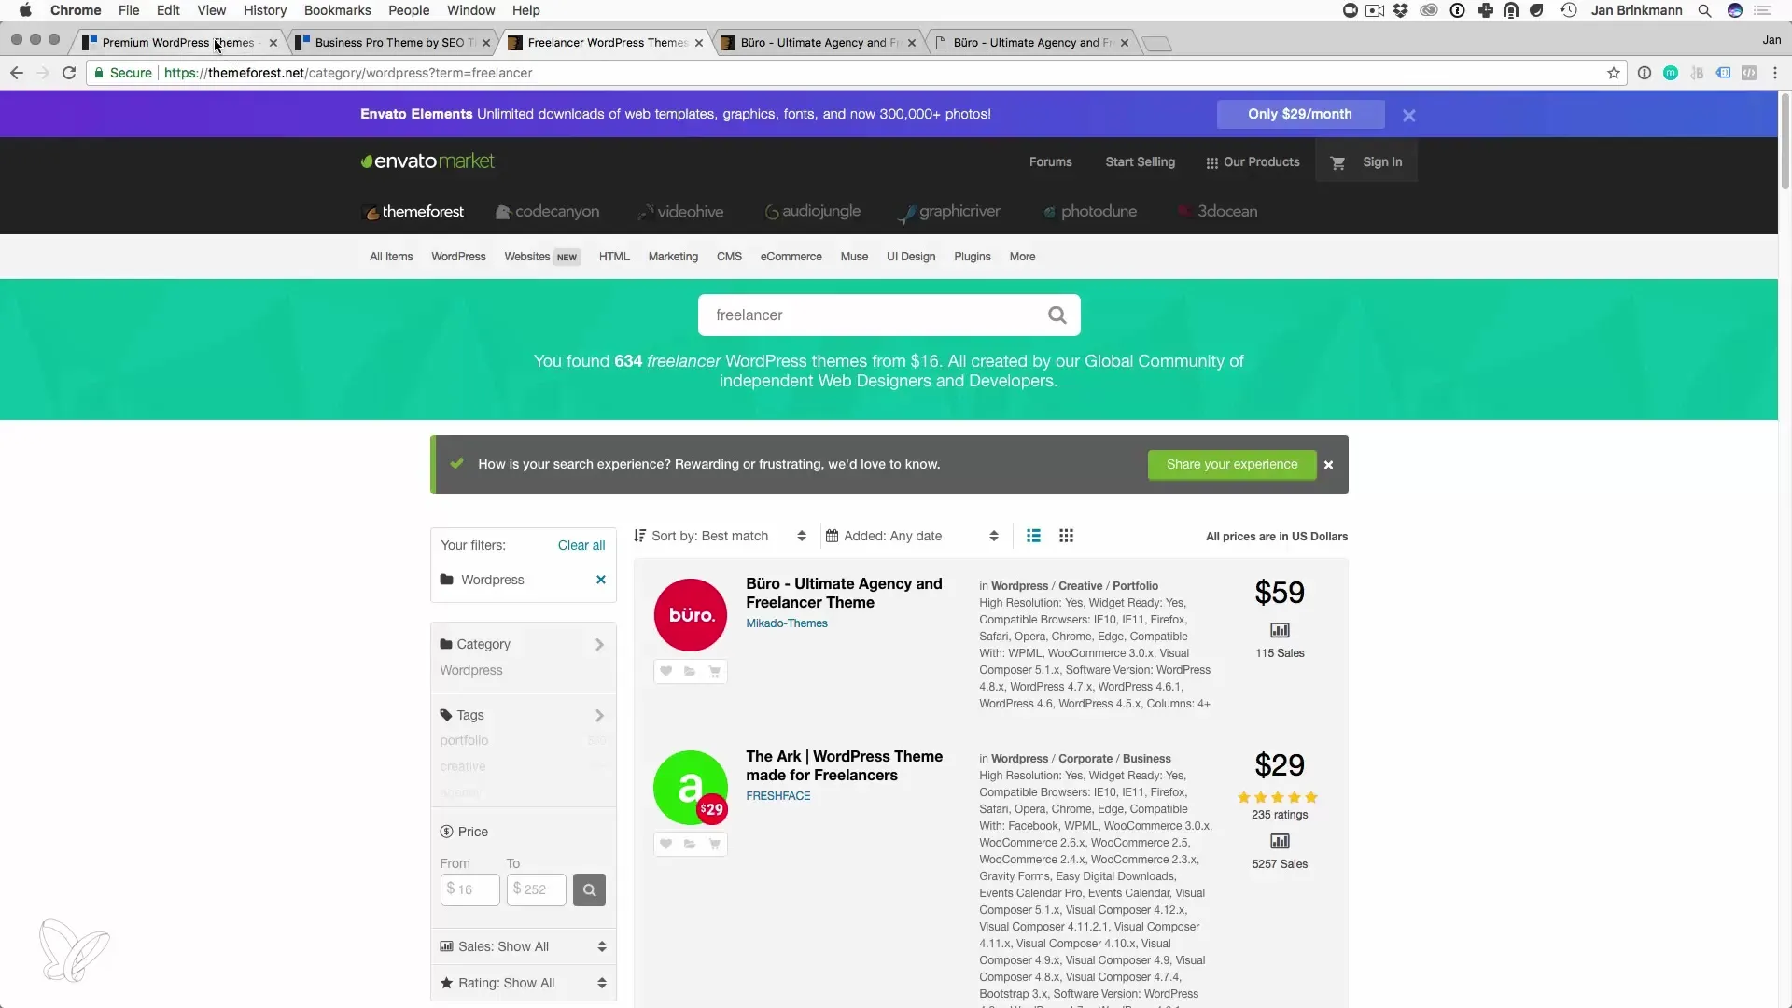The image size is (1792, 1008).
Task: Go back with browser back arrow
Action: click(17, 73)
